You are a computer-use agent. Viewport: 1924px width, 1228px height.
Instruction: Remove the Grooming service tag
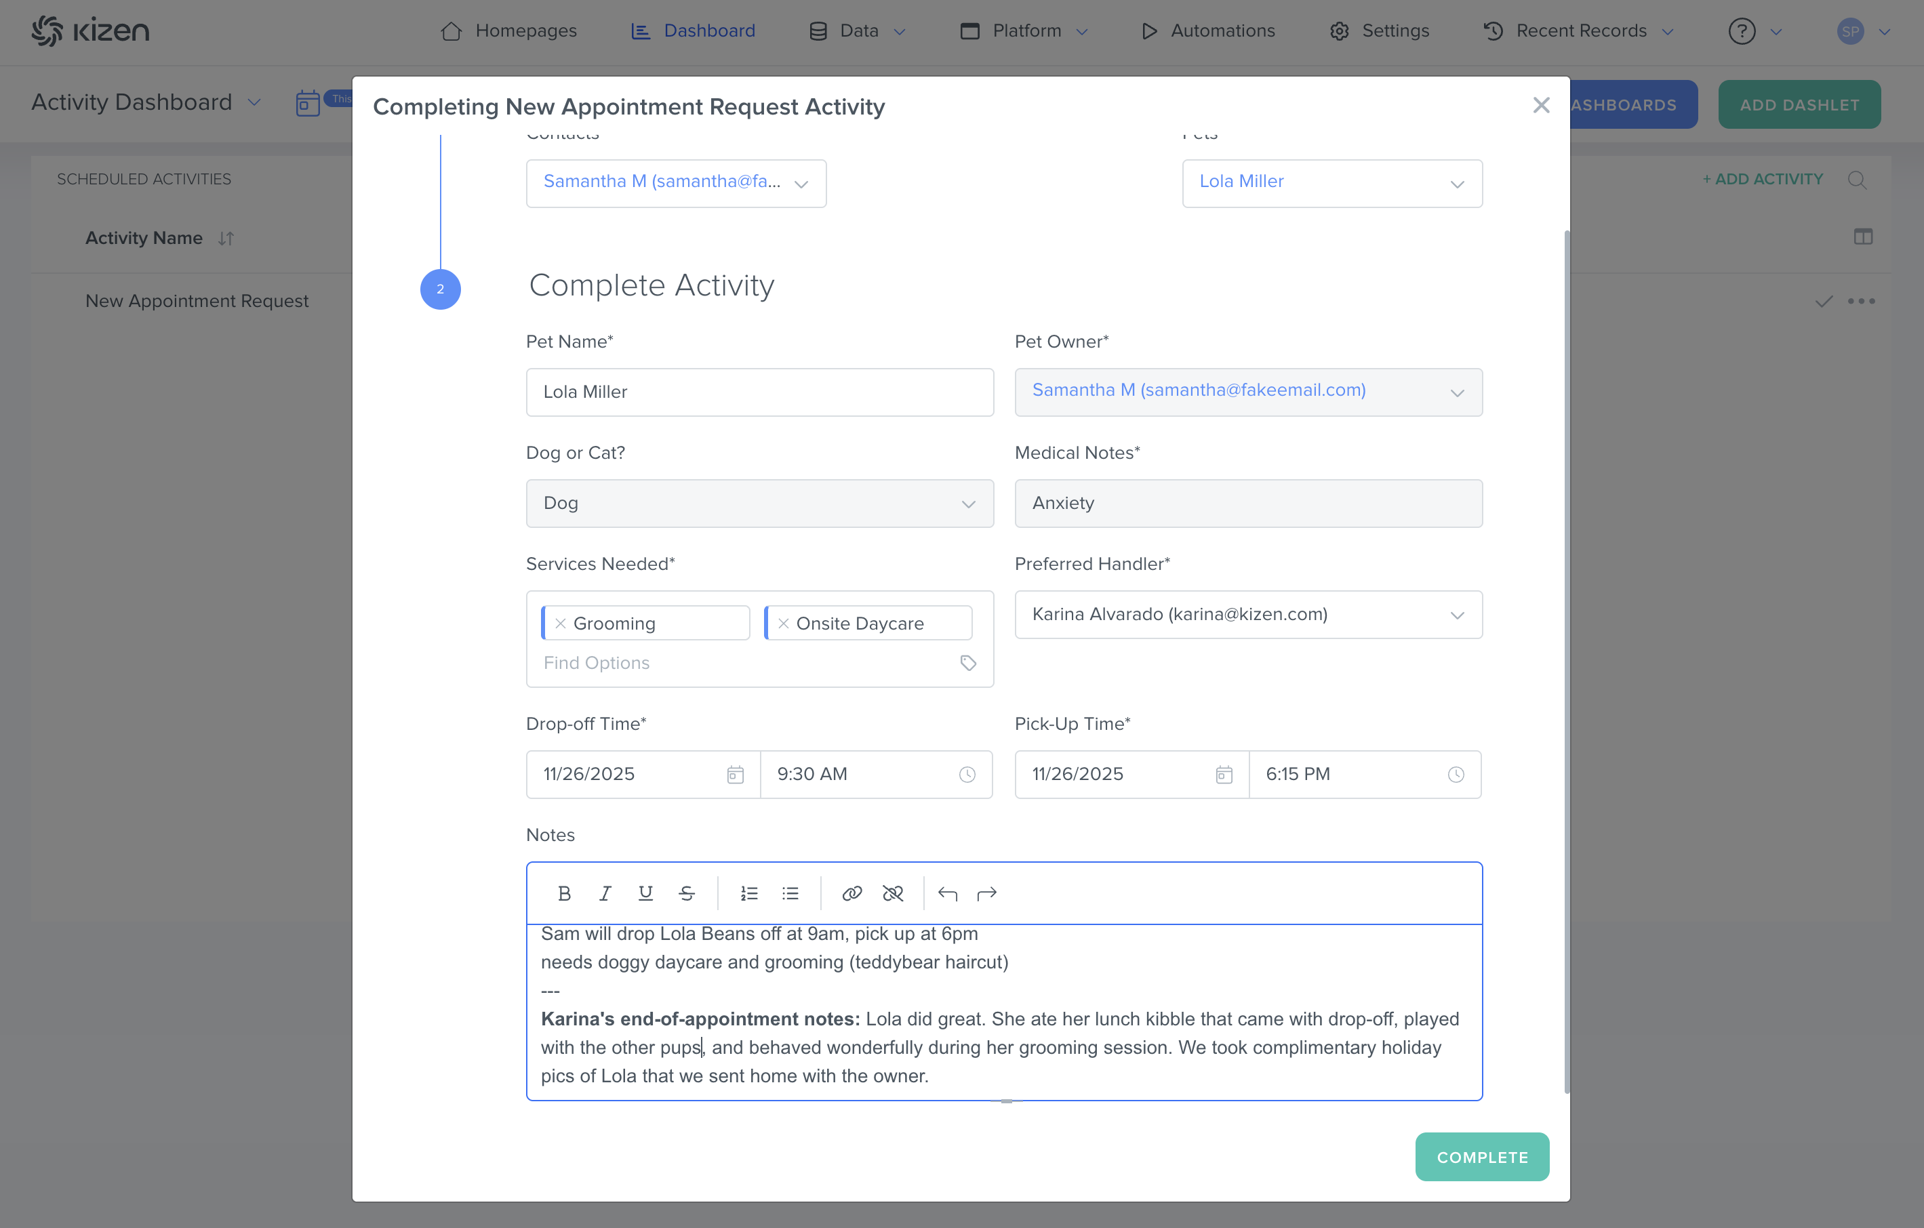(561, 623)
